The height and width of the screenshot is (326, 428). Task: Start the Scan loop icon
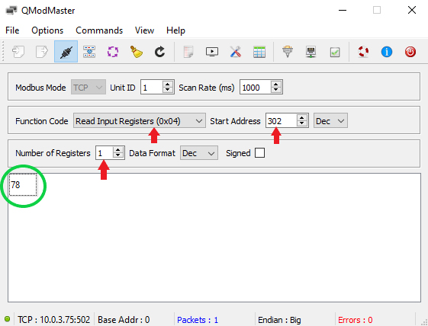(x=113, y=52)
